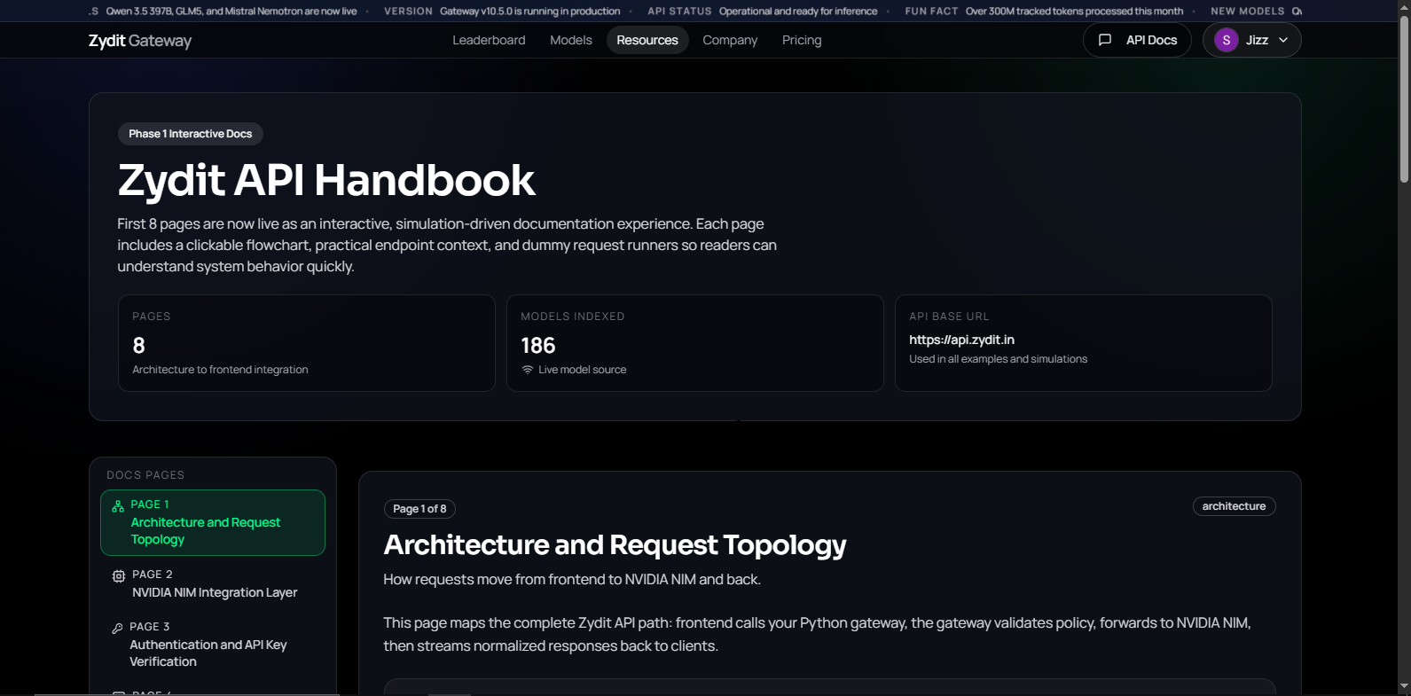Image resolution: width=1411 pixels, height=696 pixels.
Task: Click ticker text Over 300M tracked tokens processed
Action: click(x=1074, y=12)
